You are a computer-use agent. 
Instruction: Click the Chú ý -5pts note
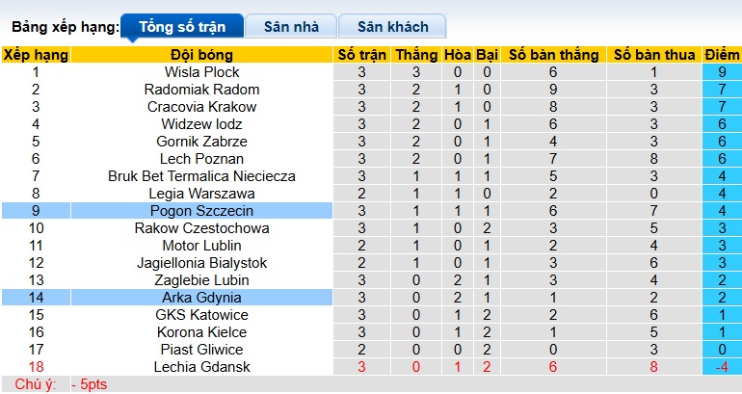[x=58, y=385]
